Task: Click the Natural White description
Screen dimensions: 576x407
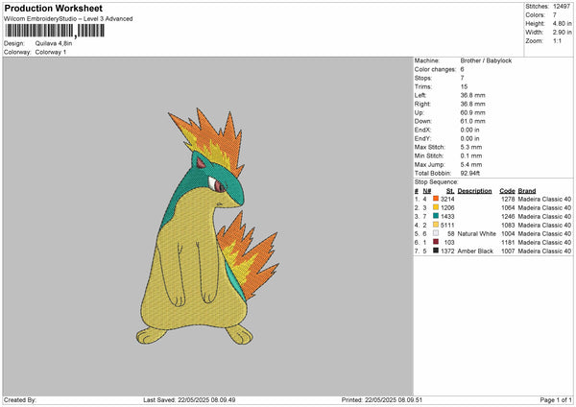Action: click(477, 234)
